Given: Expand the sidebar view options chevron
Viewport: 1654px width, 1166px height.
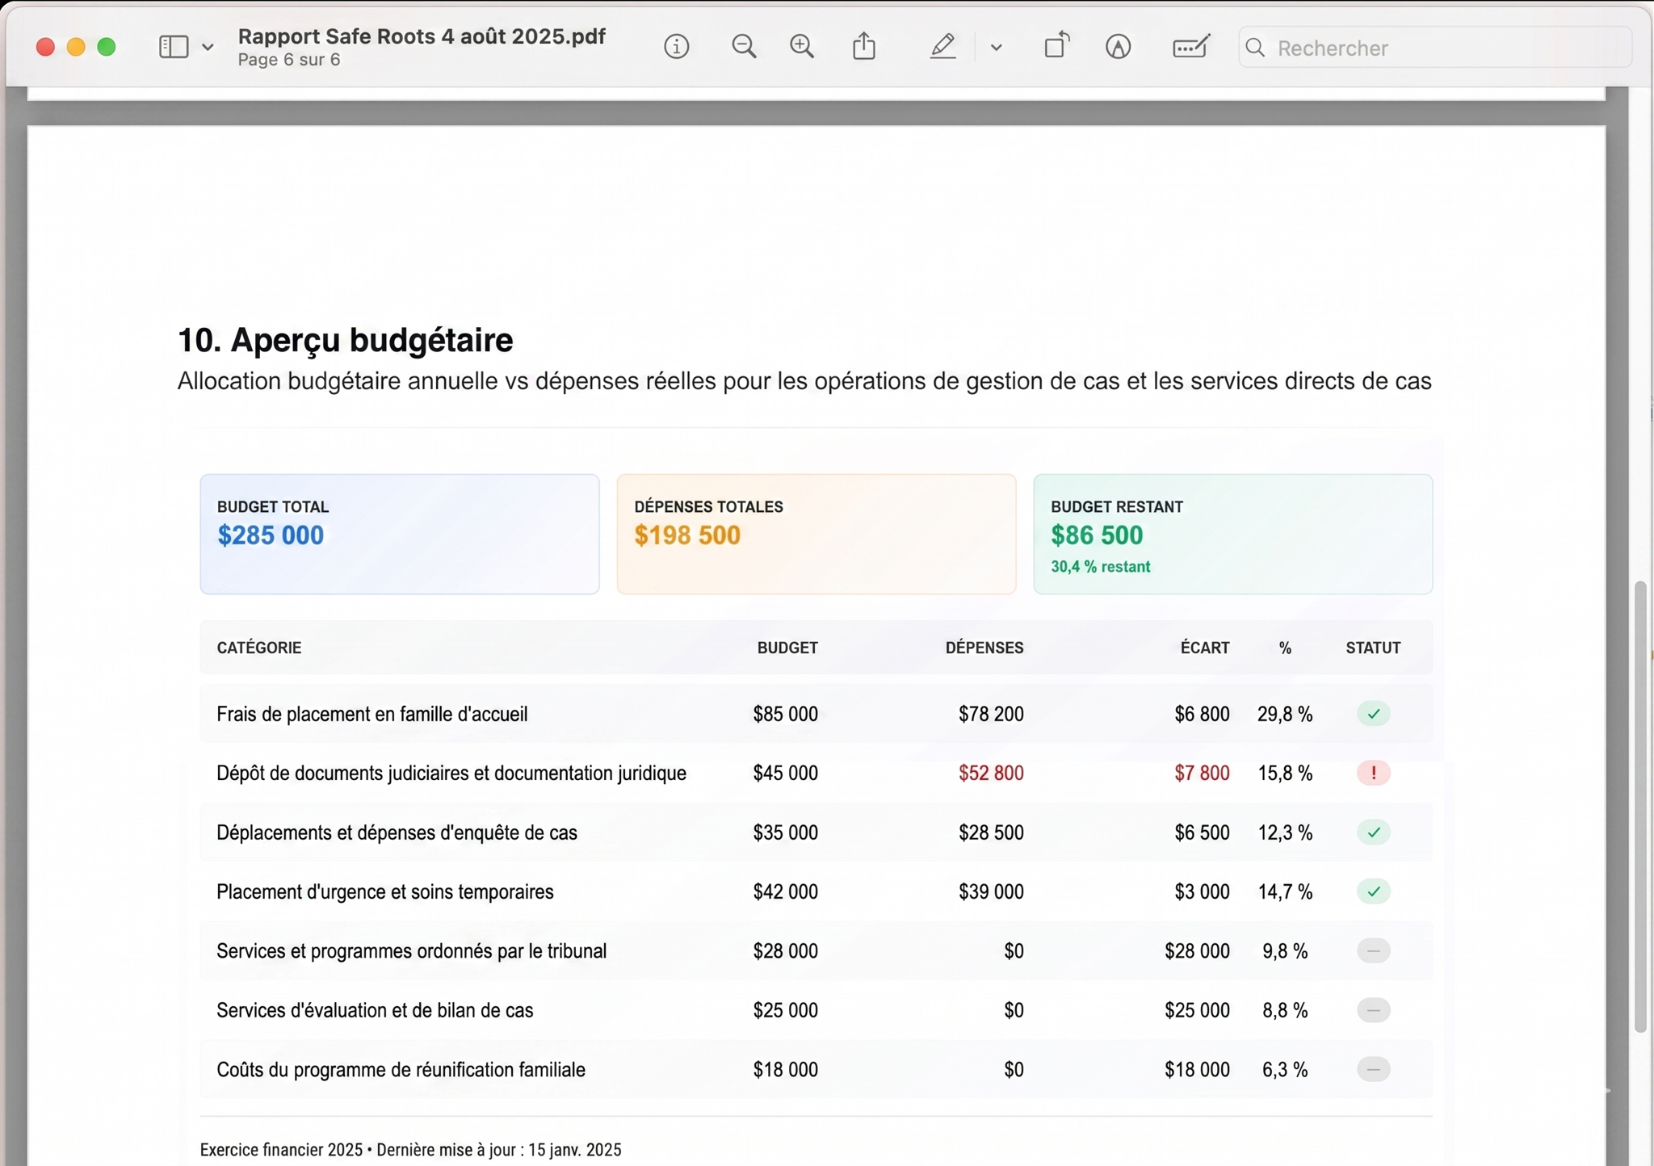Looking at the screenshot, I should click(x=208, y=47).
